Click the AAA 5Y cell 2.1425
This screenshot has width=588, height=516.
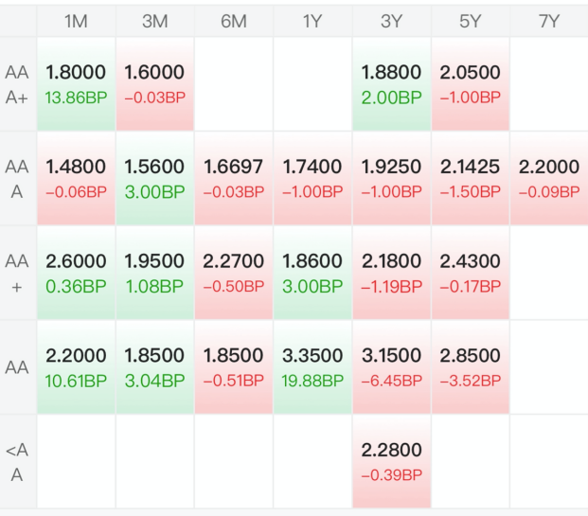coord(471,179)
